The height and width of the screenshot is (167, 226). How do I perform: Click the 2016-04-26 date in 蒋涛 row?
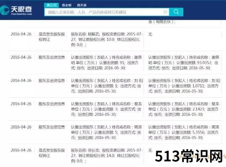21,127
